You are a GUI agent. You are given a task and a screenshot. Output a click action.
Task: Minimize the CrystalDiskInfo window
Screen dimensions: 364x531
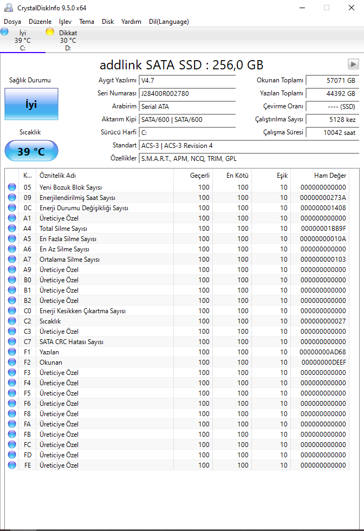tap(302, 8)
